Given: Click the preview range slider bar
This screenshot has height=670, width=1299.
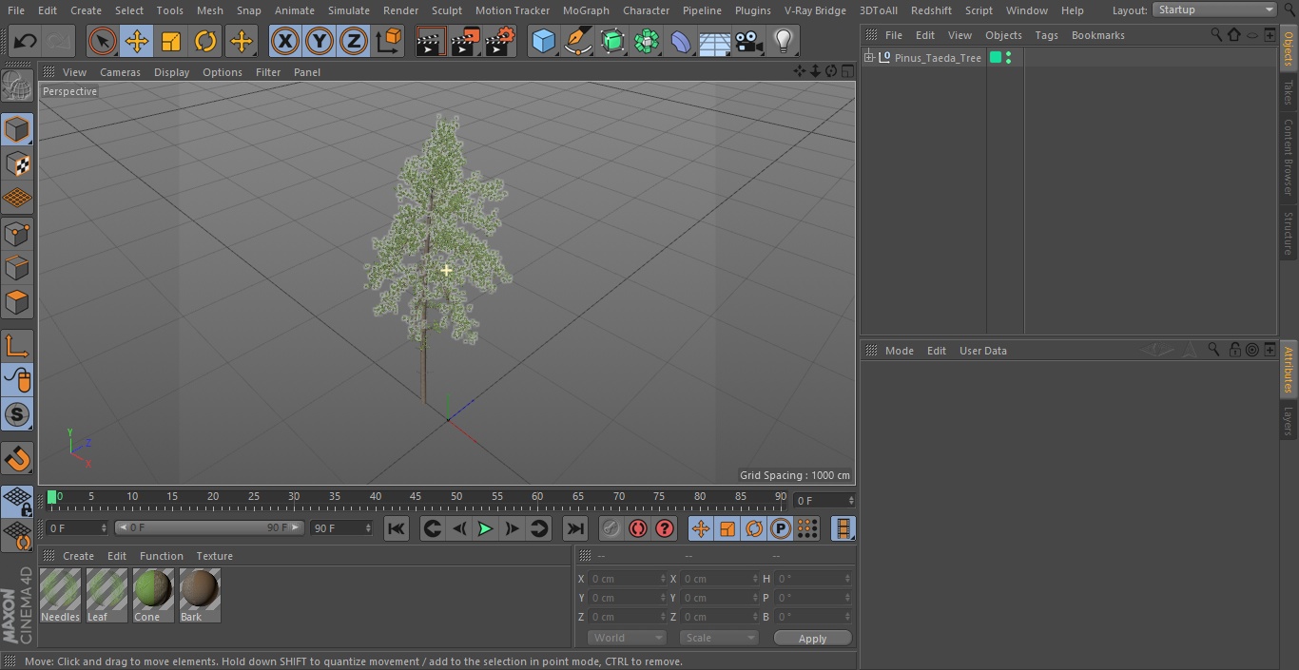Looking at the screenshot, I should 209,527.
